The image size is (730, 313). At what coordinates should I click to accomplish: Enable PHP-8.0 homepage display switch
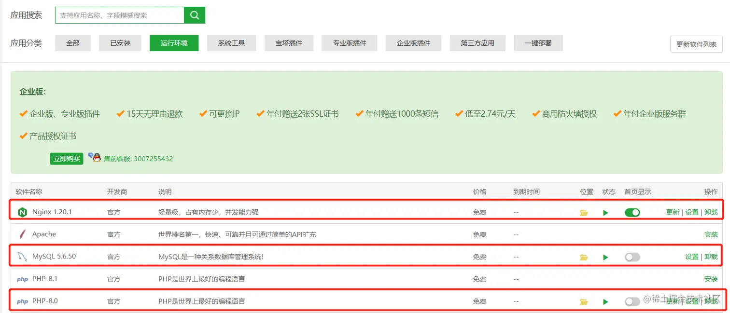pyautogui.click(x=632, y=301)
